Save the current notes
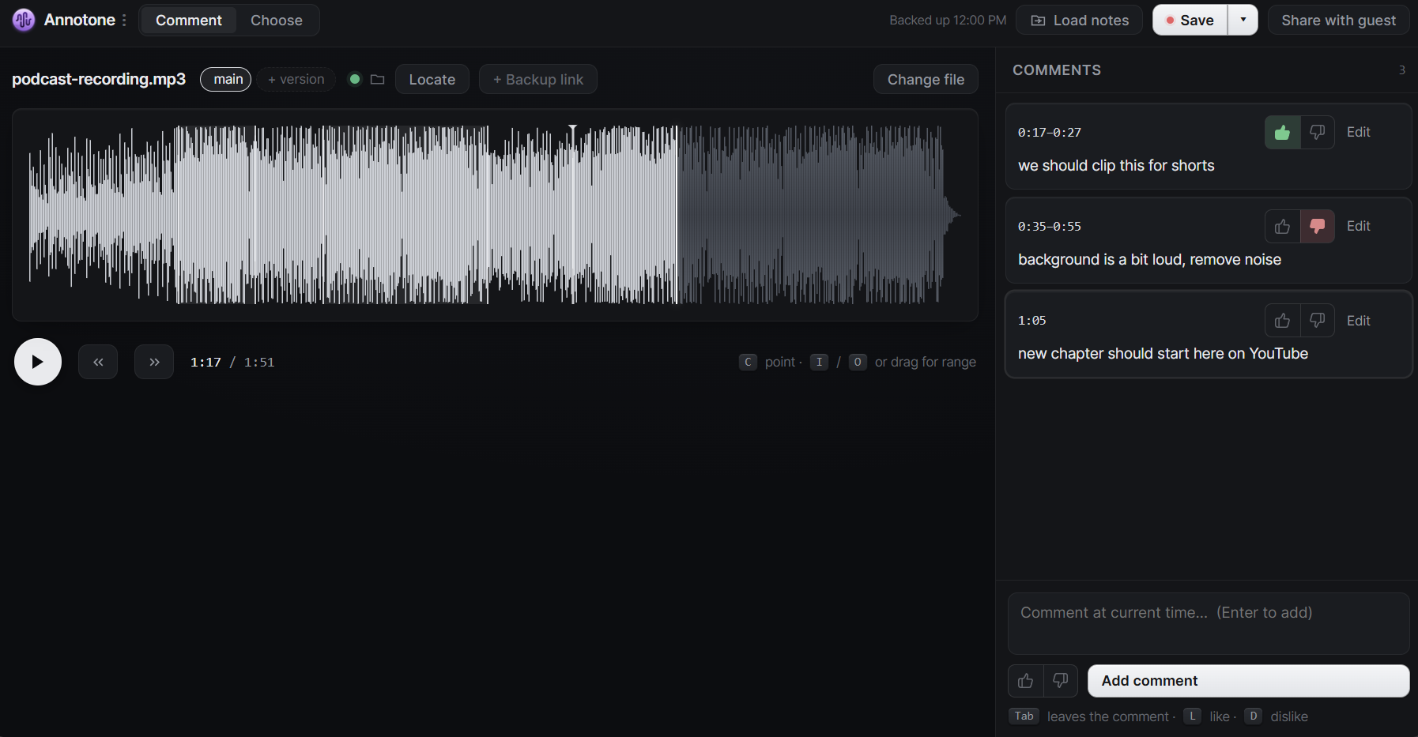 (x=1190, y=20)
